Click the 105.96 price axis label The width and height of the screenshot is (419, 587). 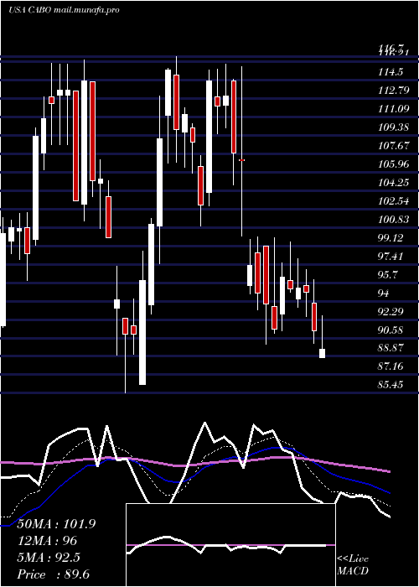393,164
